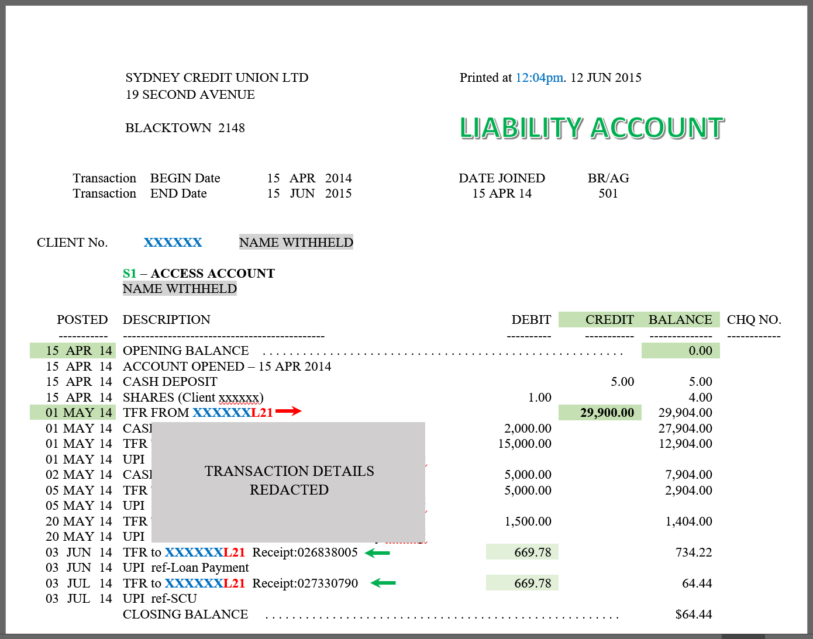Screen dimensions: 813x639
Task: Click the 19 SECOND AVENUE address line
Action: [x=190, y=95]
